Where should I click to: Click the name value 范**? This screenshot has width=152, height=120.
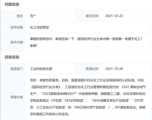[33, 16]
